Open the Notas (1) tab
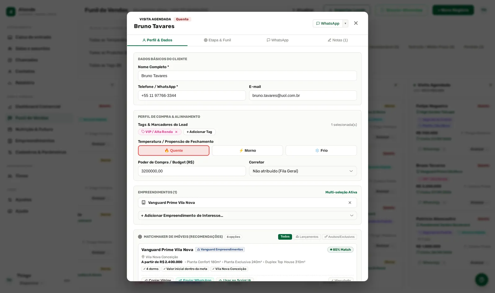Screen dimensions: 495x293 [338, 40]
